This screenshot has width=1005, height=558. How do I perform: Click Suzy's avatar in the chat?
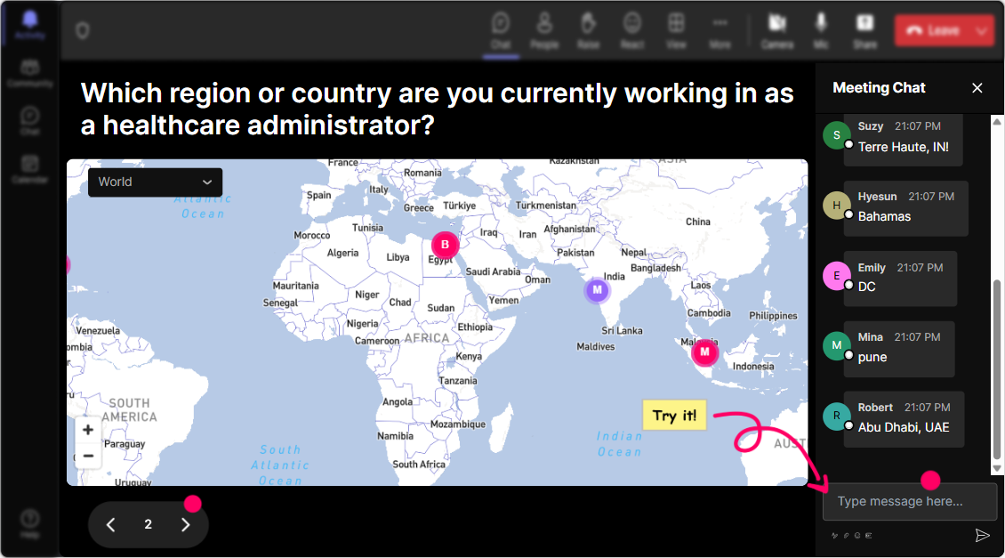[836, 135]
